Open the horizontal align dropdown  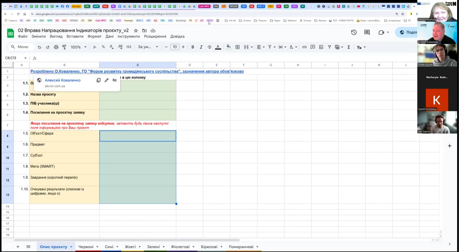[261, 47]
